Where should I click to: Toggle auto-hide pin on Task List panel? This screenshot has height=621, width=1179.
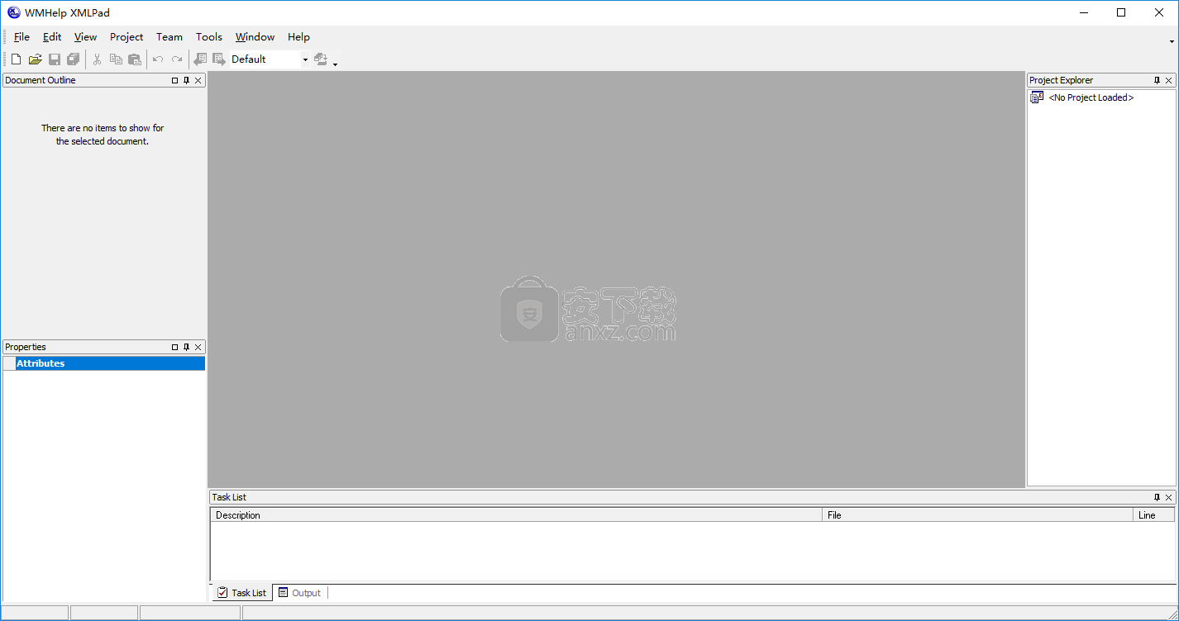pos(1157,497)
